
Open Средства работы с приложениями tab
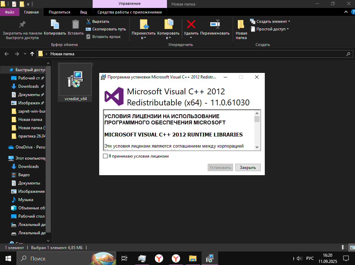click(x=130, y=12)
